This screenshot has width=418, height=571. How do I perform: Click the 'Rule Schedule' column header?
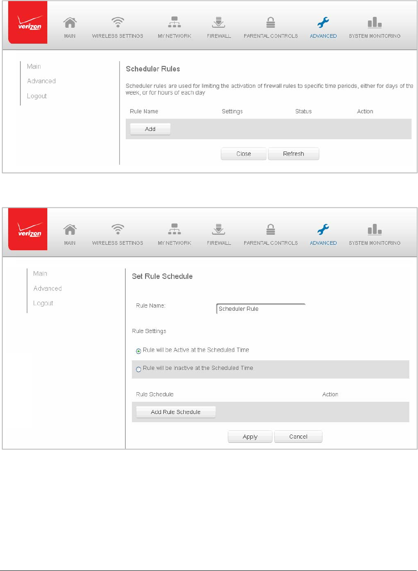tap(155, 394)
